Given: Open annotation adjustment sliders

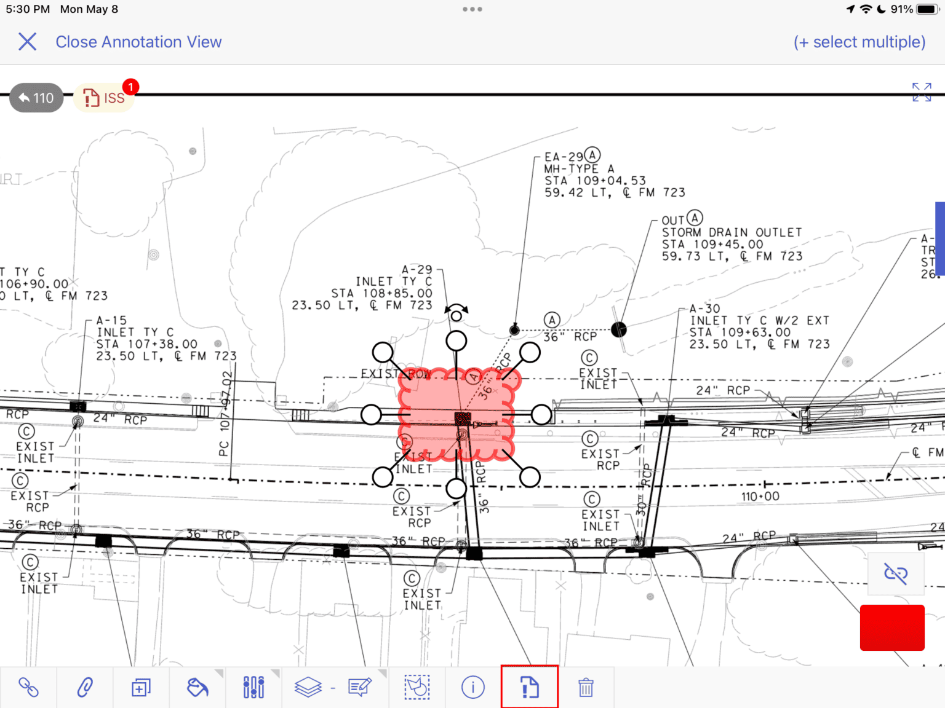Looking at the screenshot, I should 253,688.
